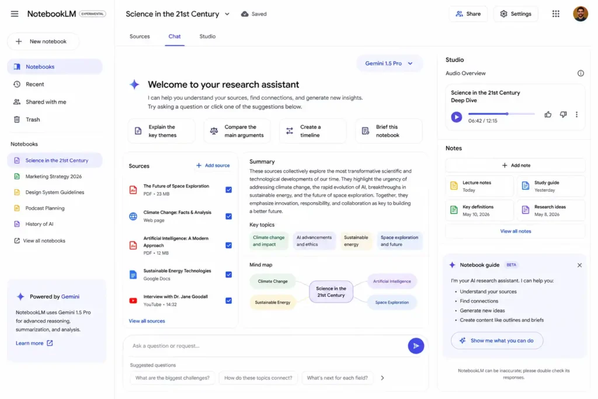598x399 pixels.
Task: Click Add note
Action: [515, 165]
